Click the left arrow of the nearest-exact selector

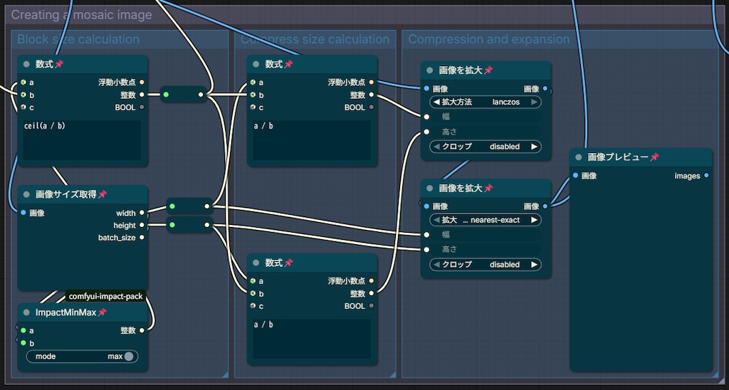pyautogui.click(x=436, y=220)
